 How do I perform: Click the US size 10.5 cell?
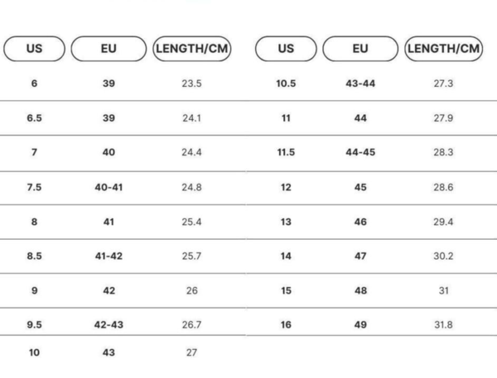pos(286,84)
